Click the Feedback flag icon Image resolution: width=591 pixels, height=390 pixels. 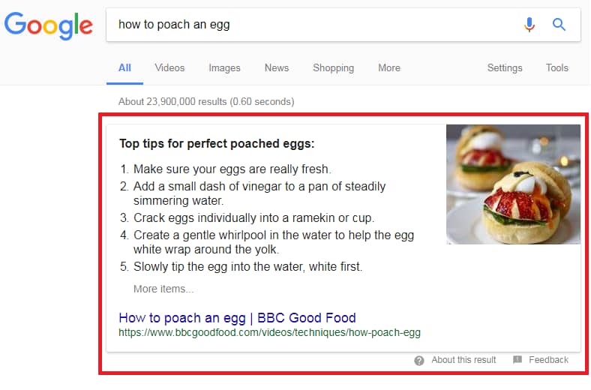517,359
